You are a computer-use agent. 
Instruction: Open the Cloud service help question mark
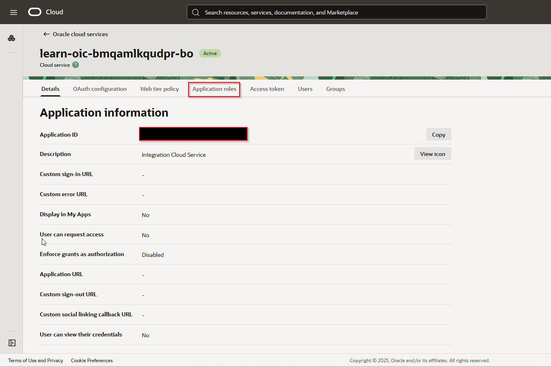click(x=75, y=65)
